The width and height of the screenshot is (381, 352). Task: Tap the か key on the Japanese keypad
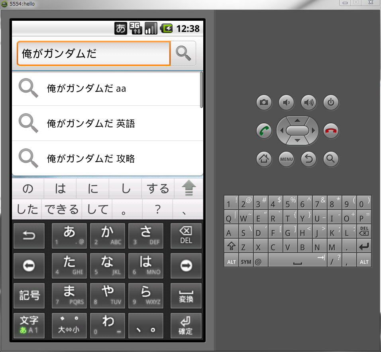click(108, 236)
